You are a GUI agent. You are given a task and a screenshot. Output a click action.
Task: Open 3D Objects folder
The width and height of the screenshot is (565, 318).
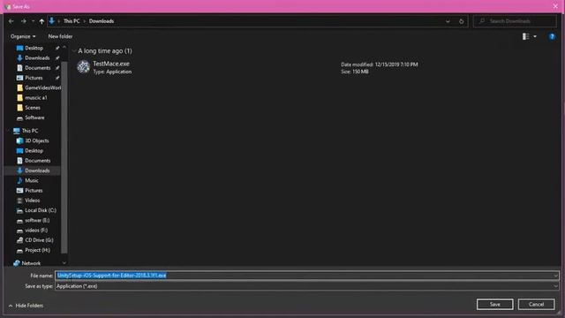click(x=37, y=140)
